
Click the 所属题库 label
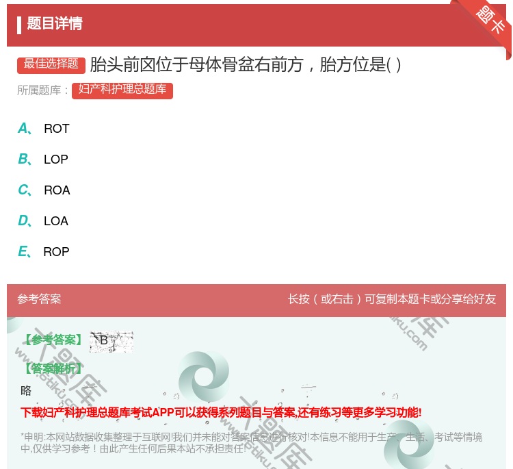tap(42, 90)
